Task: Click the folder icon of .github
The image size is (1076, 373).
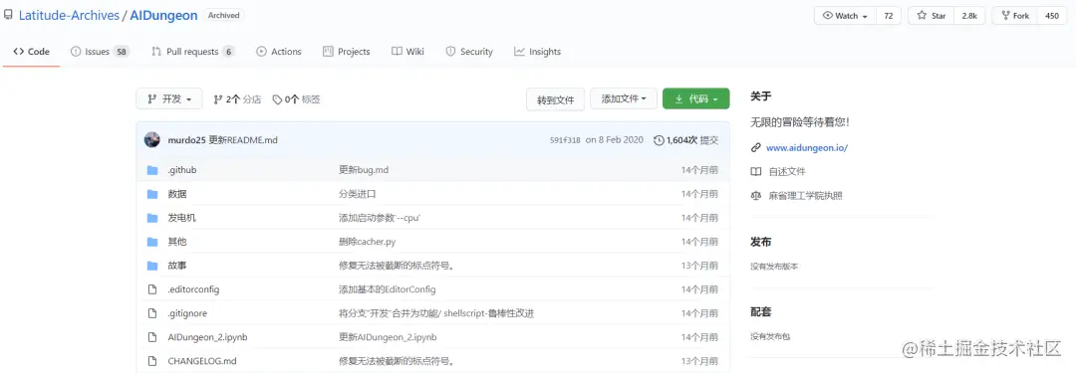Action: pos(152,169)
